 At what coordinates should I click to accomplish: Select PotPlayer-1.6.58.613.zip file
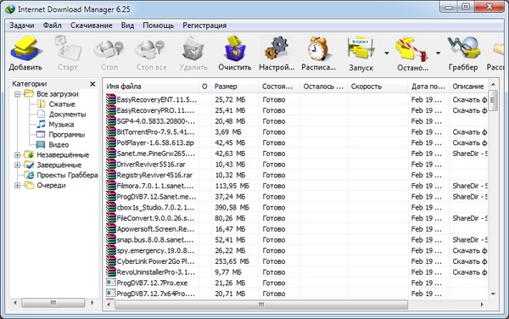coord(296,143)
